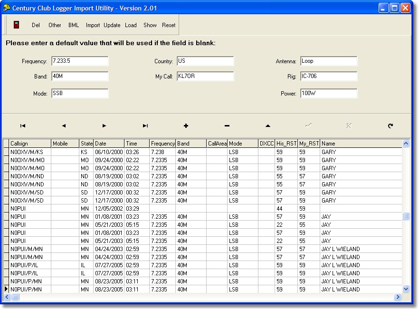Insert new record with plus button
Viewport: 419px width, 310px height.
click(x=186, y=126)
